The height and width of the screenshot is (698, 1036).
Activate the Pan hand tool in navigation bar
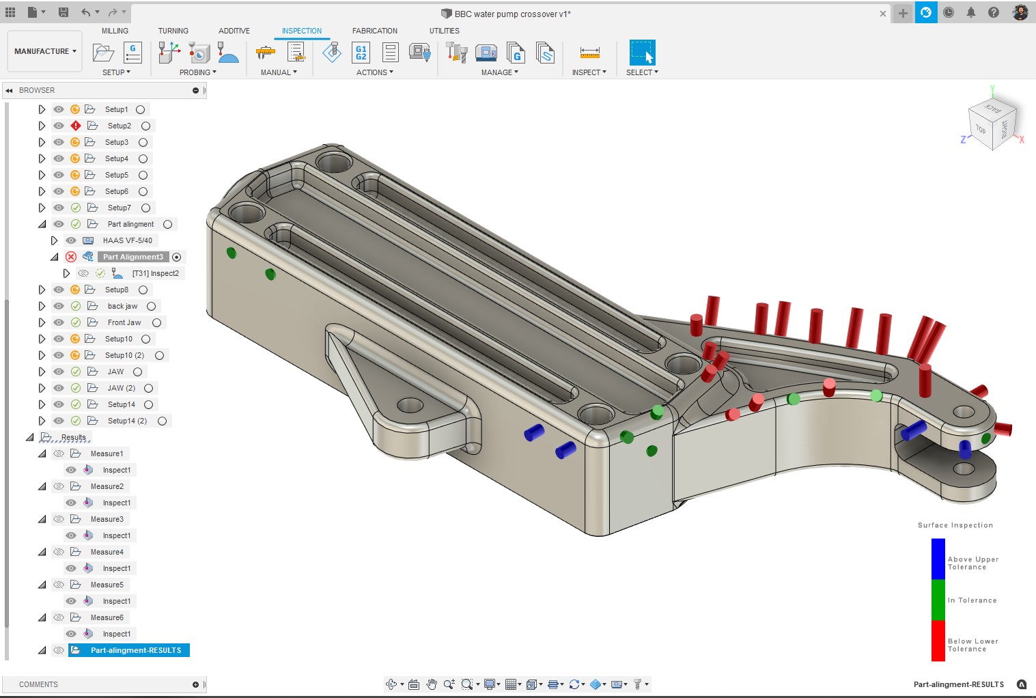point(431,684)
